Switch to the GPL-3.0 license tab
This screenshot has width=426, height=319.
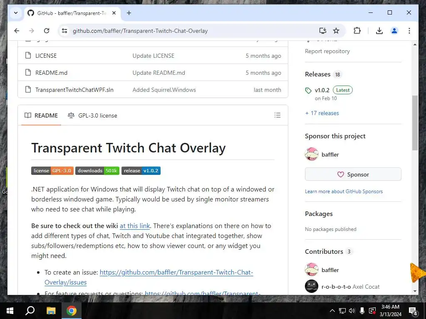click(92, 115)
